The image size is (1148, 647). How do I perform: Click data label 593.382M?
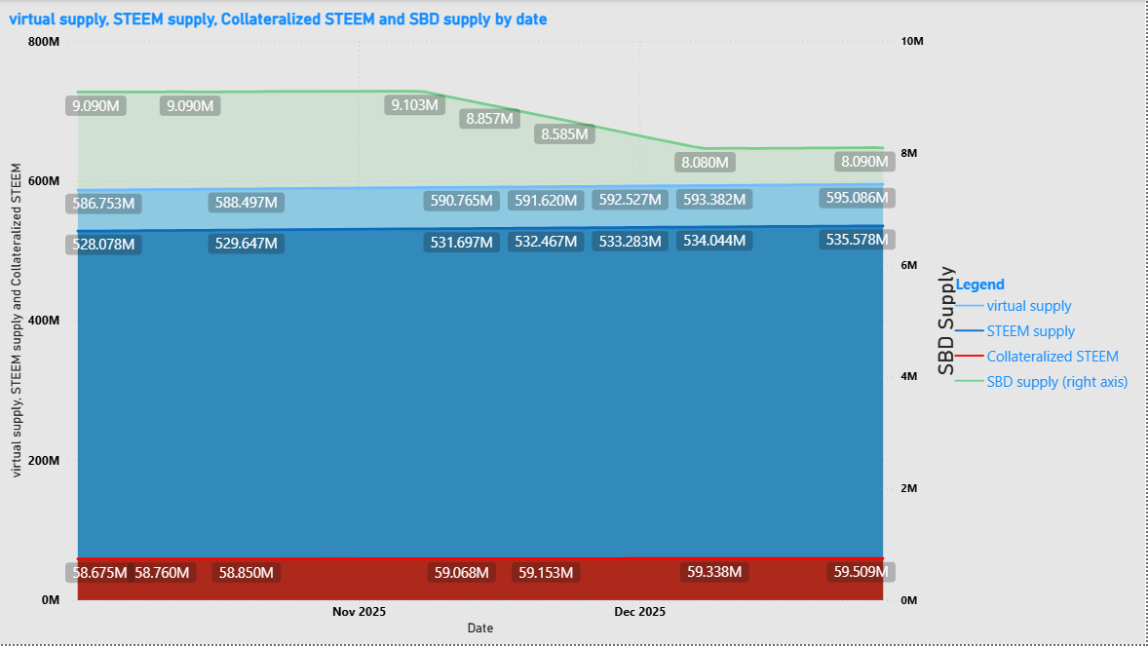pos(714,199)
